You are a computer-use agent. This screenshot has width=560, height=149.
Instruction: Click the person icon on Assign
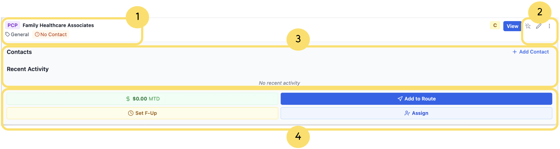407,113
